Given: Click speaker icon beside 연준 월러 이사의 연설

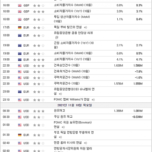Looking at the screenshot, I should (x=85, y=143).
